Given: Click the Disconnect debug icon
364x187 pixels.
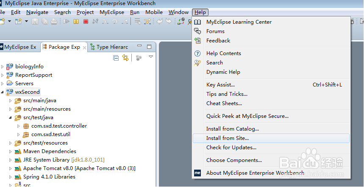Looking at the screenshot, I should pyautogui.click(x=95, y=22).
